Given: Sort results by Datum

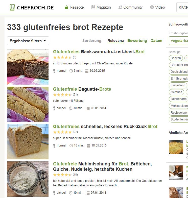Looking at the screenshot, I should [x=156, y=41].
